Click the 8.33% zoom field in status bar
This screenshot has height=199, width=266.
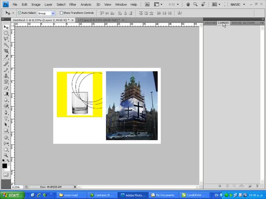tap(17, 187)
